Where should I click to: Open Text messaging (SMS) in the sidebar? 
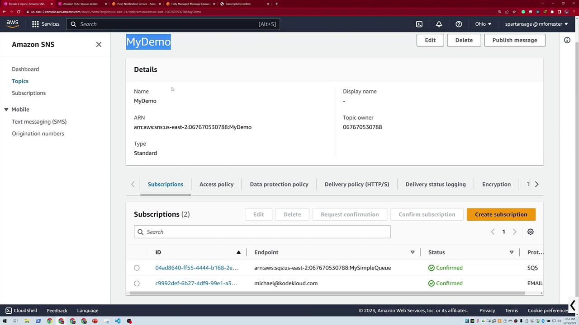tap(39, 121)
